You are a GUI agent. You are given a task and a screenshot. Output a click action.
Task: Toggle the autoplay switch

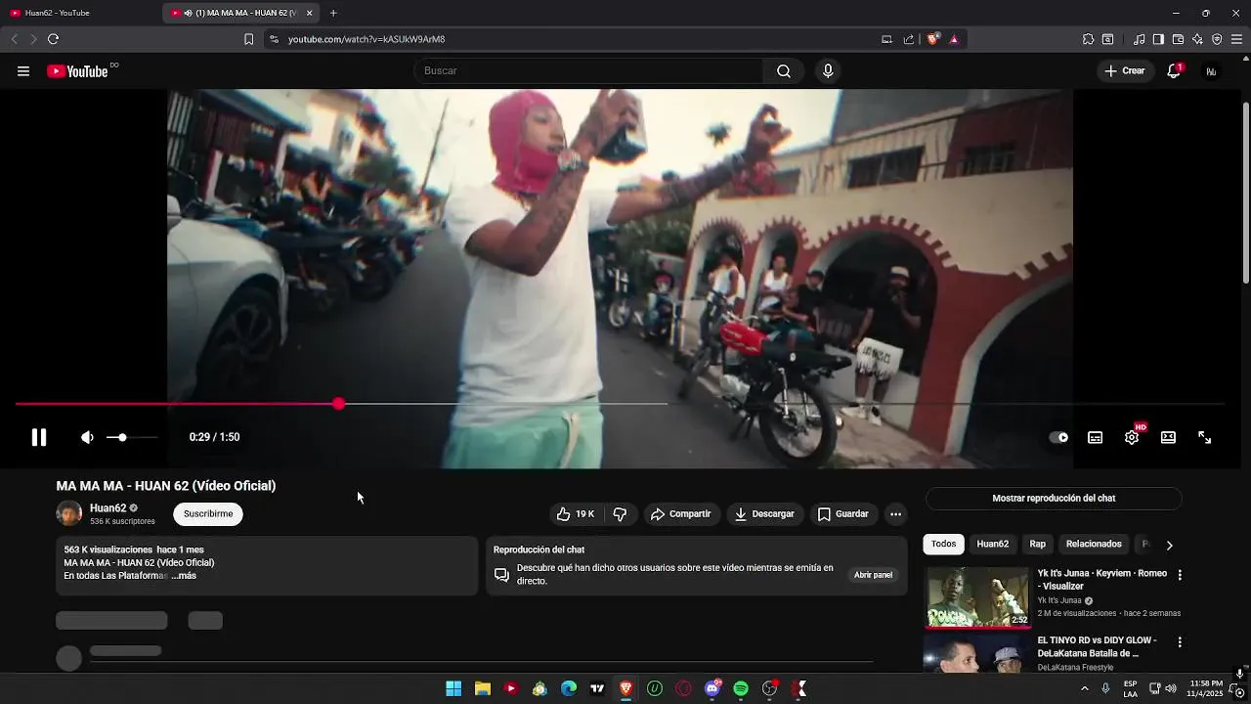1058,437
